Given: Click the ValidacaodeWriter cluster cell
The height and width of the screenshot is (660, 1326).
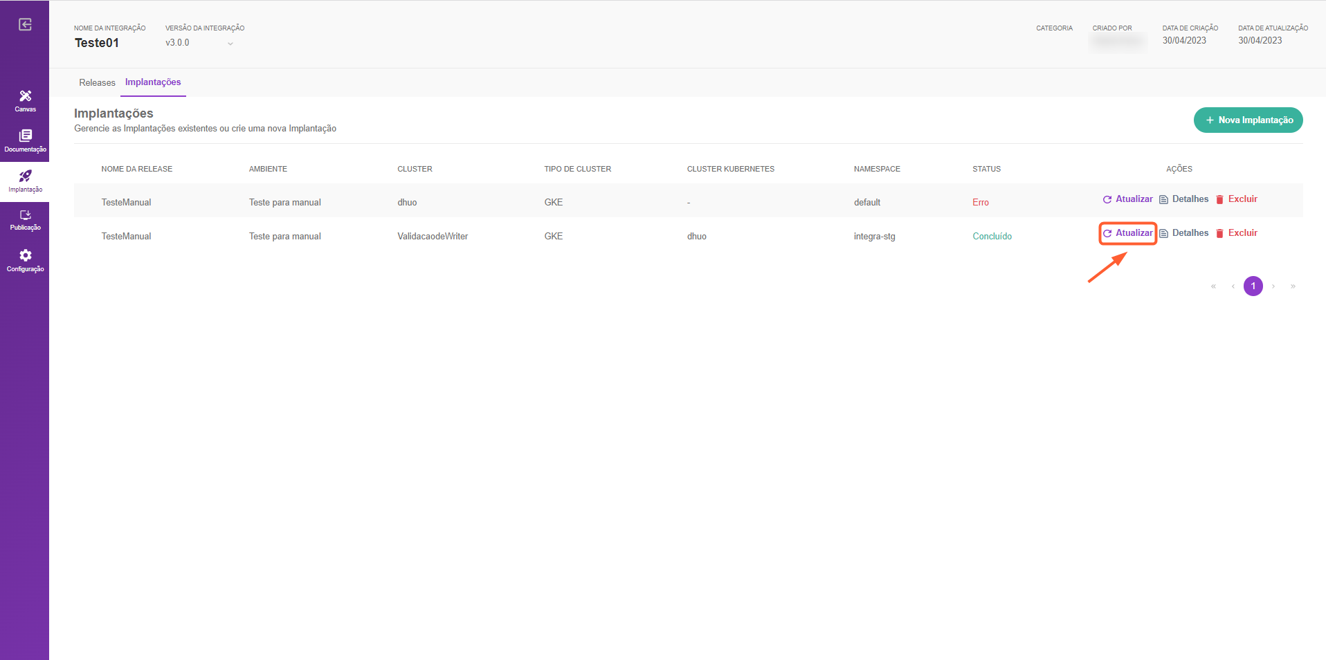Looking at the screenshot, I should click(x=433, y=237).
